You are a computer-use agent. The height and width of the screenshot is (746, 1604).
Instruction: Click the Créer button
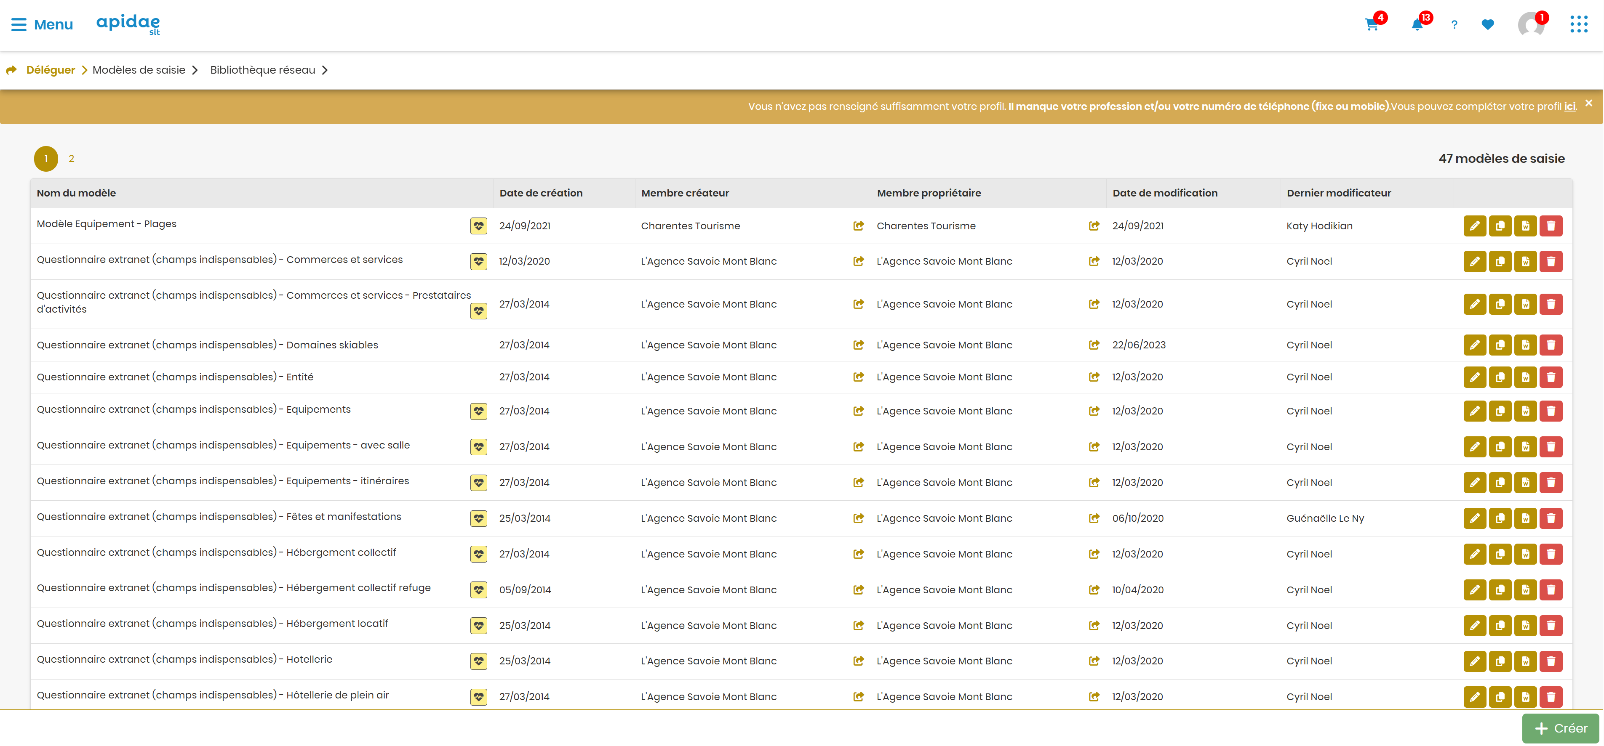[1560, 728]
